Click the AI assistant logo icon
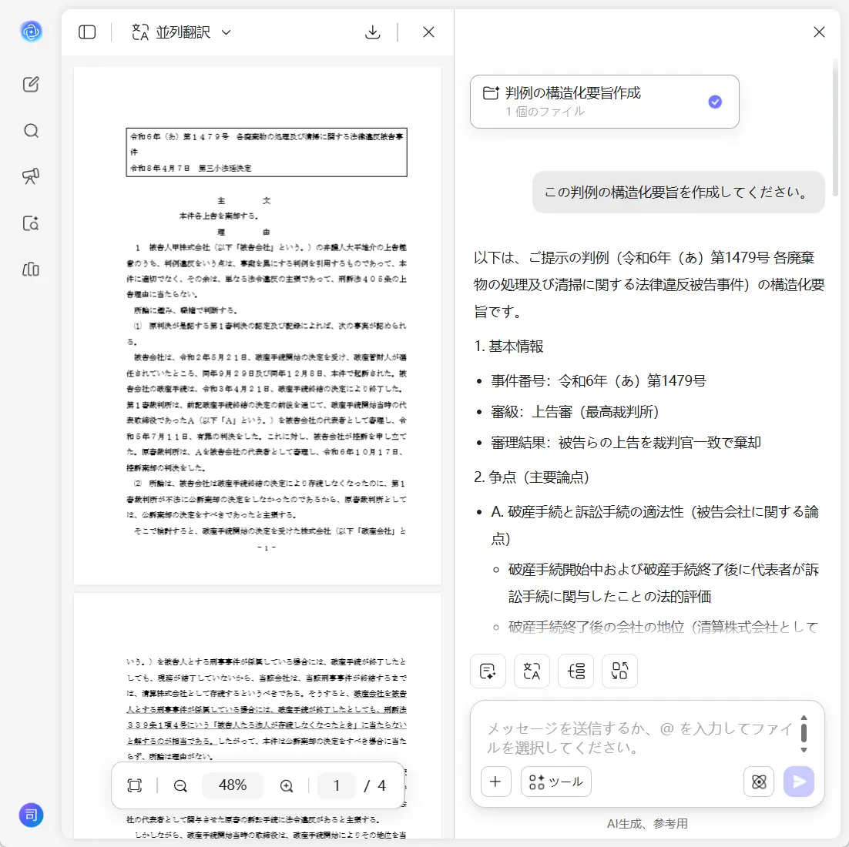Image resolution: width=849 pixels, height=847 pixels. pyautogui.click(x=31, y=32)
